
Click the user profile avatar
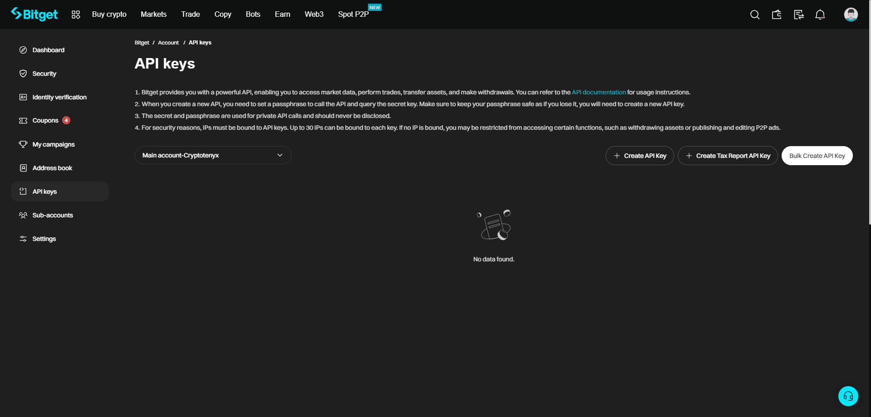click(851, 15)
